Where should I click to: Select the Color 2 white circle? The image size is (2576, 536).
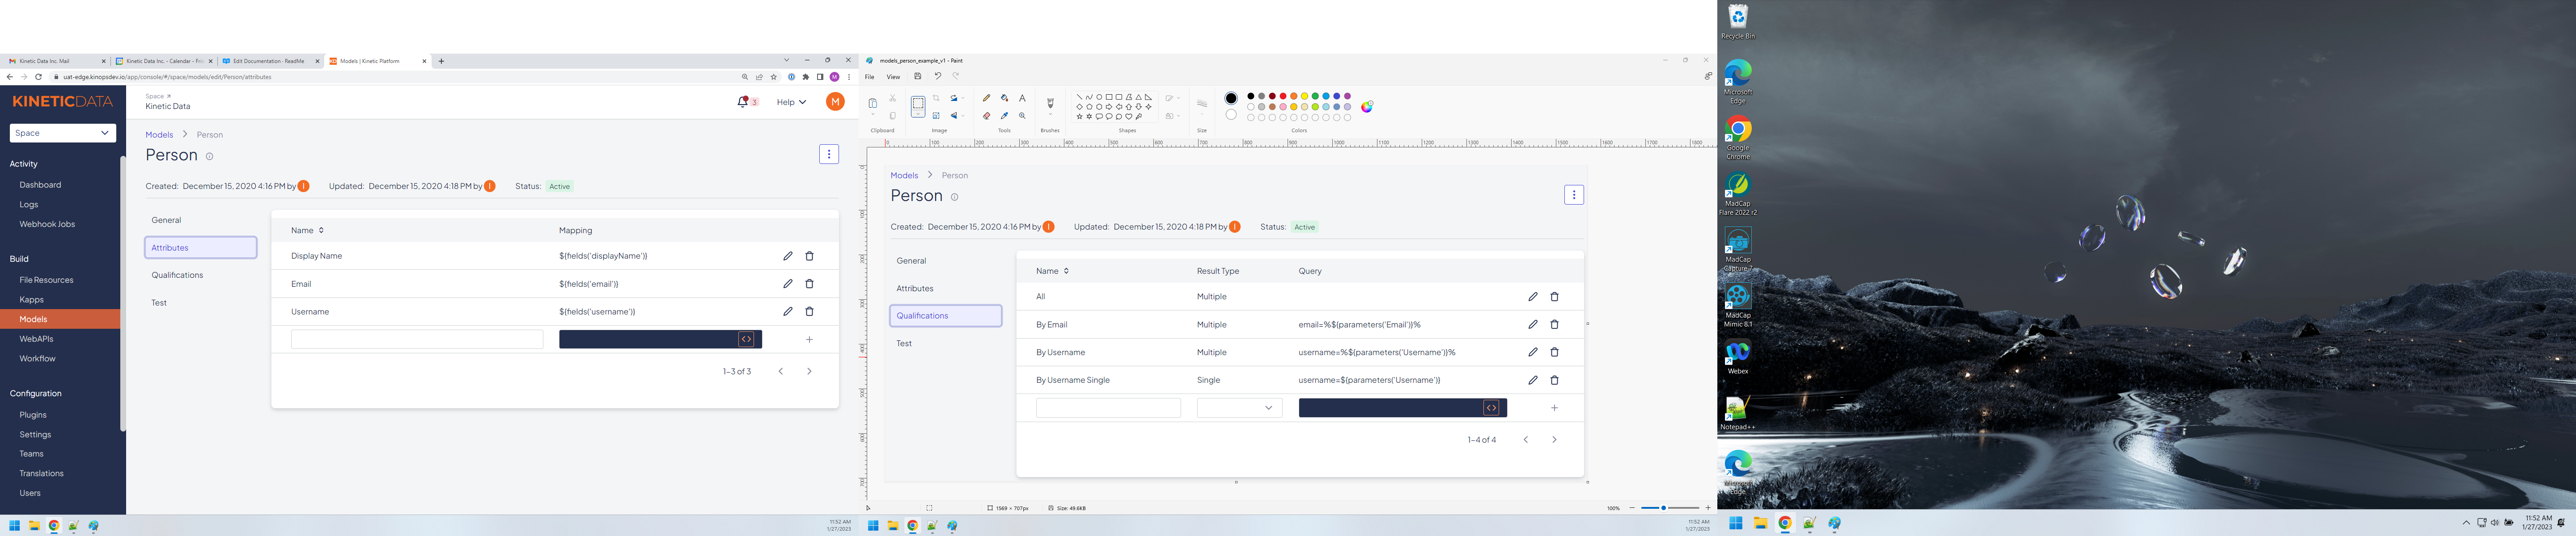(x=1231, y=115)
